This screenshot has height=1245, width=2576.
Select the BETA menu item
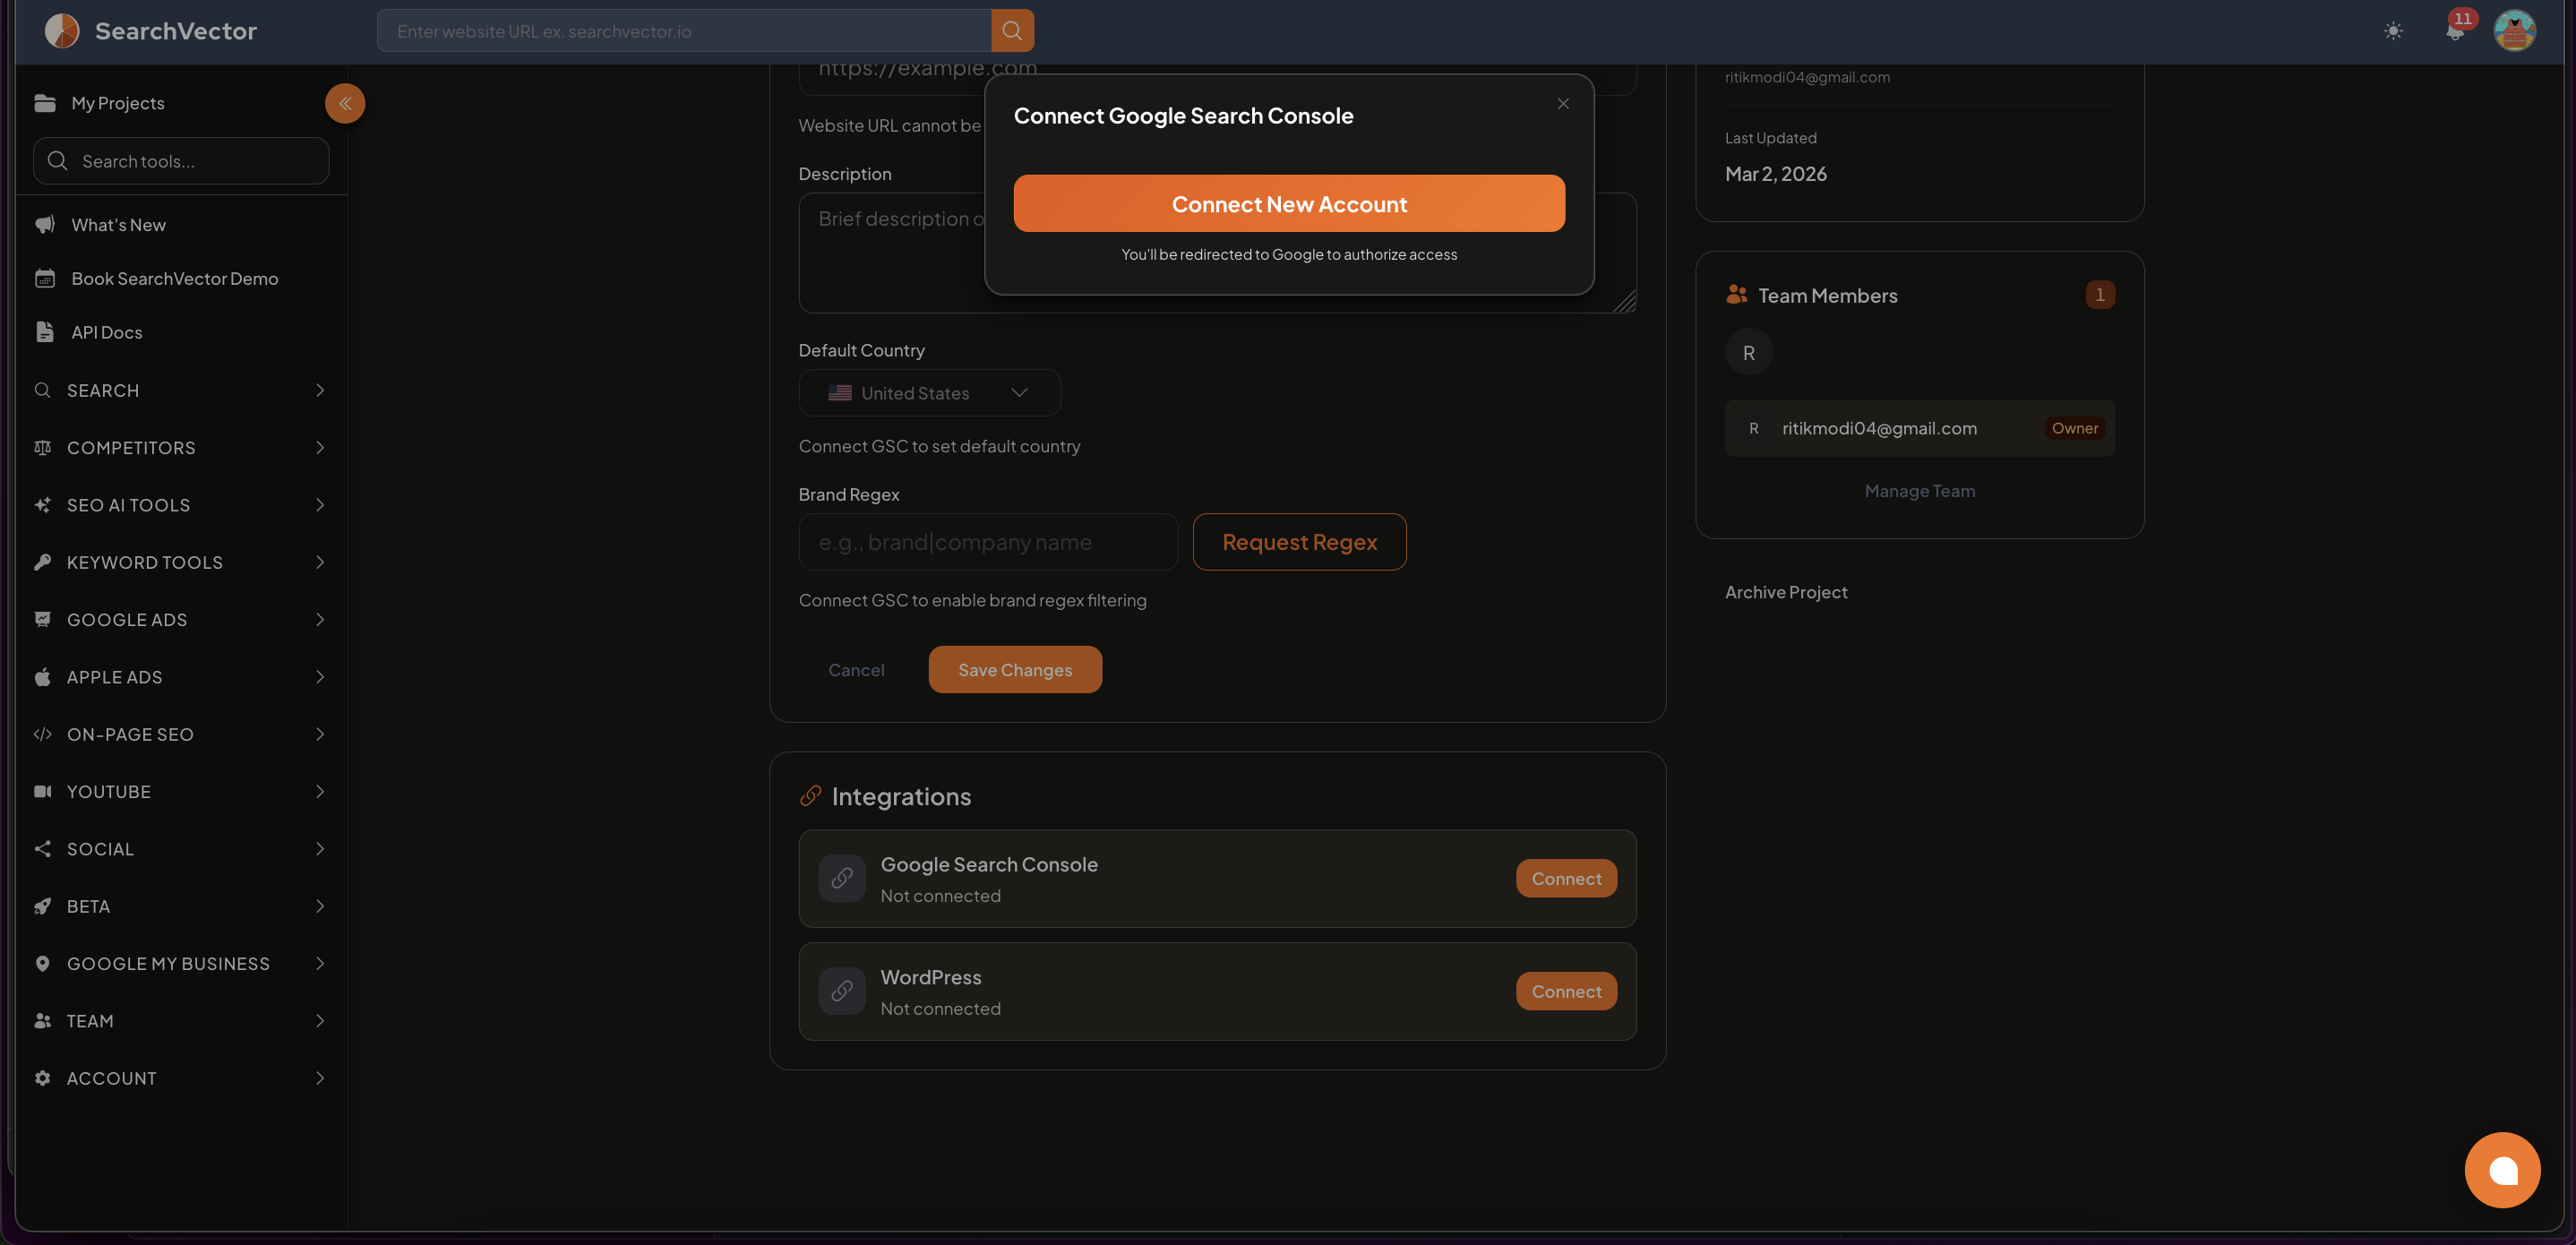point(182,906)
